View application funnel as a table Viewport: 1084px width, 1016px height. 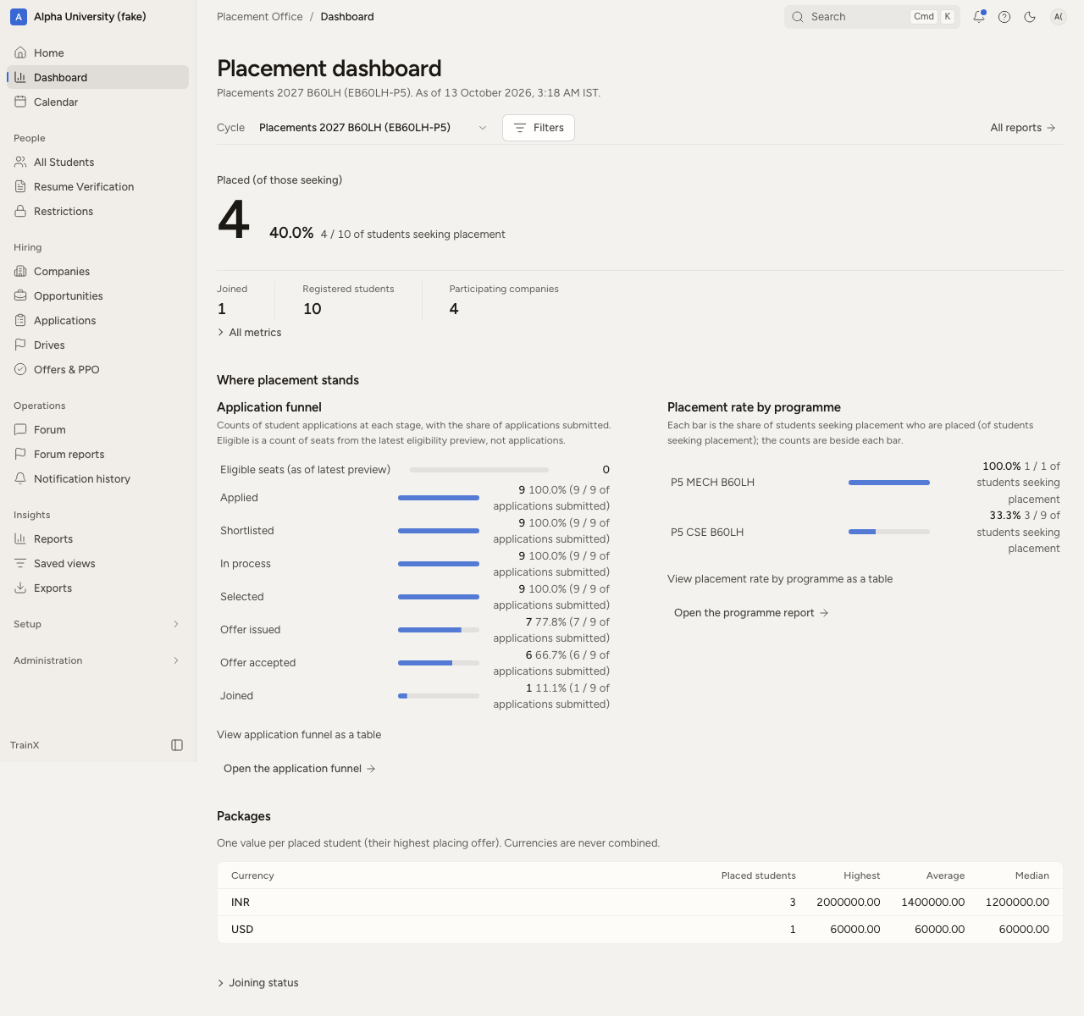pyautogui.click(x=299, y=735)
